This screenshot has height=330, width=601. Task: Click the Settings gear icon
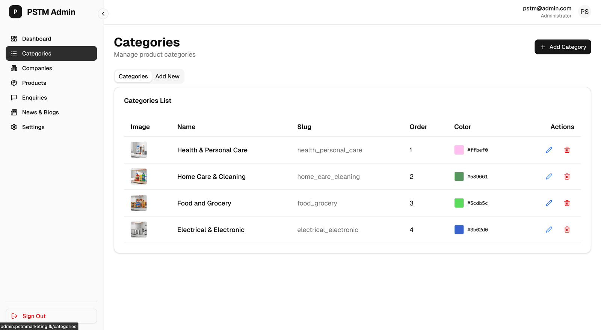click(x=14, y=127)
